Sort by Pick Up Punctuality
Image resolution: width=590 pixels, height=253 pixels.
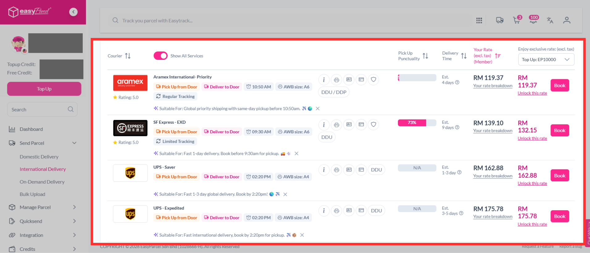point(425,56)
